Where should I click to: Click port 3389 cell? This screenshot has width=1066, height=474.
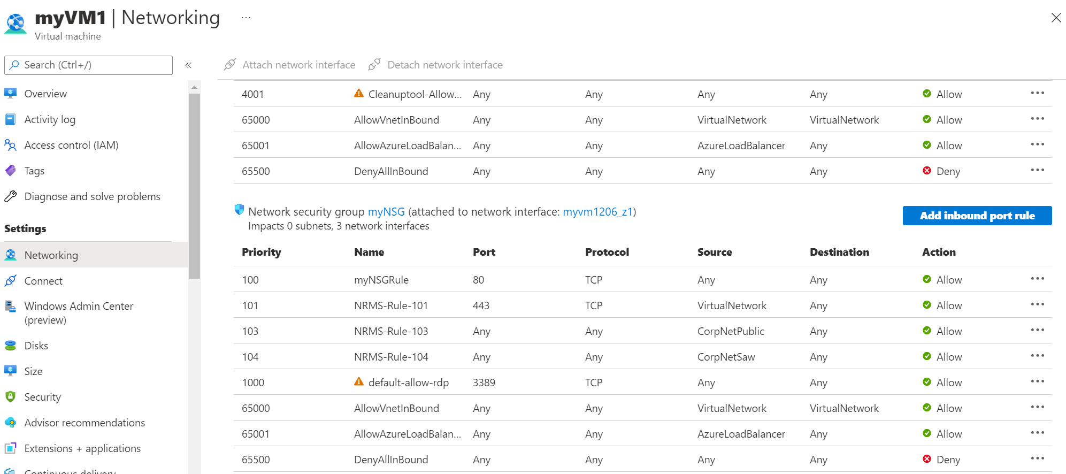tap(484, 383)
